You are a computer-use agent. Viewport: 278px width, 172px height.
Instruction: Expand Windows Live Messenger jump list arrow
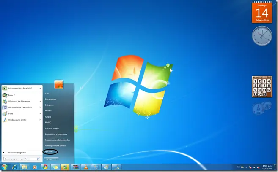pos(40,101)
